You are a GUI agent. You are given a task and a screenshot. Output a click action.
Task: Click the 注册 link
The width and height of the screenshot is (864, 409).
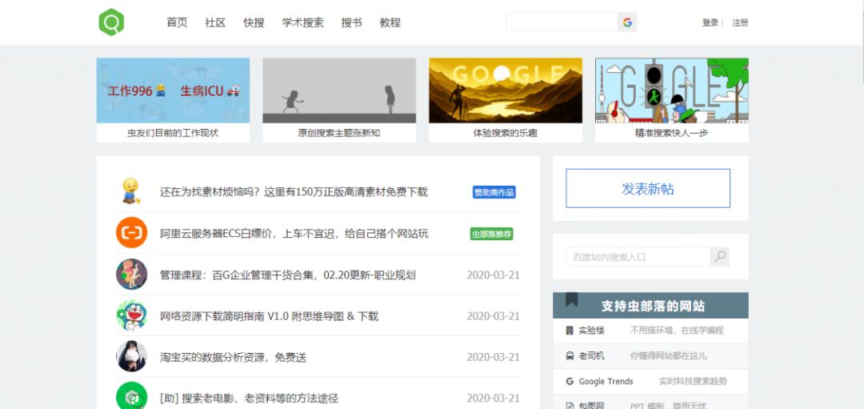pos(740,22)
